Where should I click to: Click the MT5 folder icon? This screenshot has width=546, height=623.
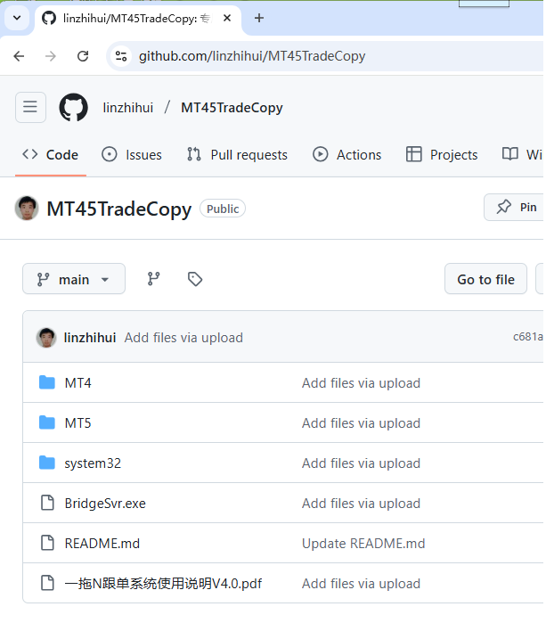[x=47, y=422]
